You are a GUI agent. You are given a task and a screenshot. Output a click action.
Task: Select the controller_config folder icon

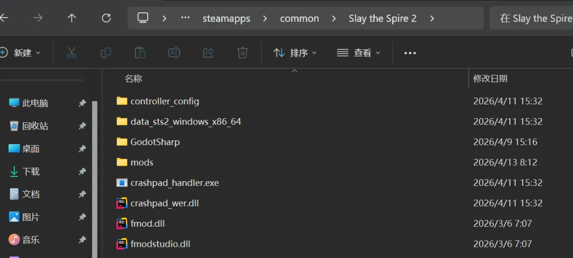(x=121, y=101)
